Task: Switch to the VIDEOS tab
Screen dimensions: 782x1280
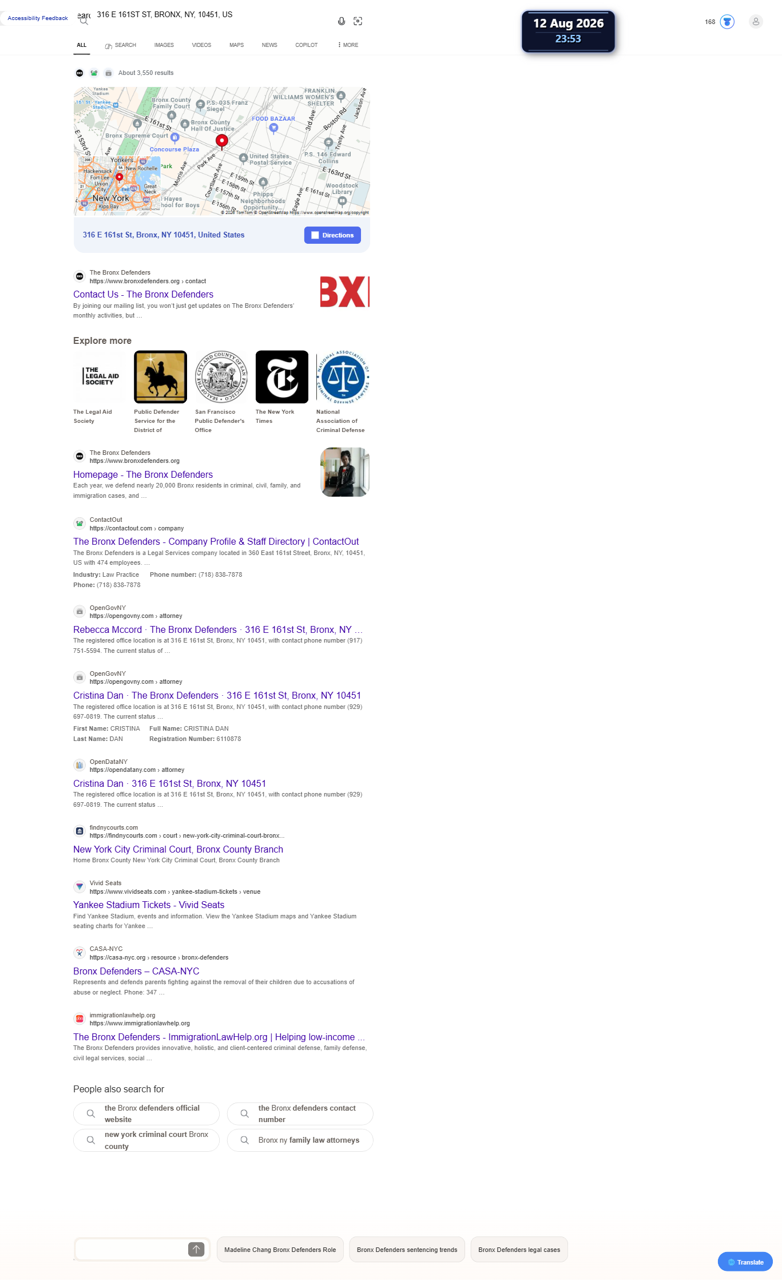Action: coord(201,45)
